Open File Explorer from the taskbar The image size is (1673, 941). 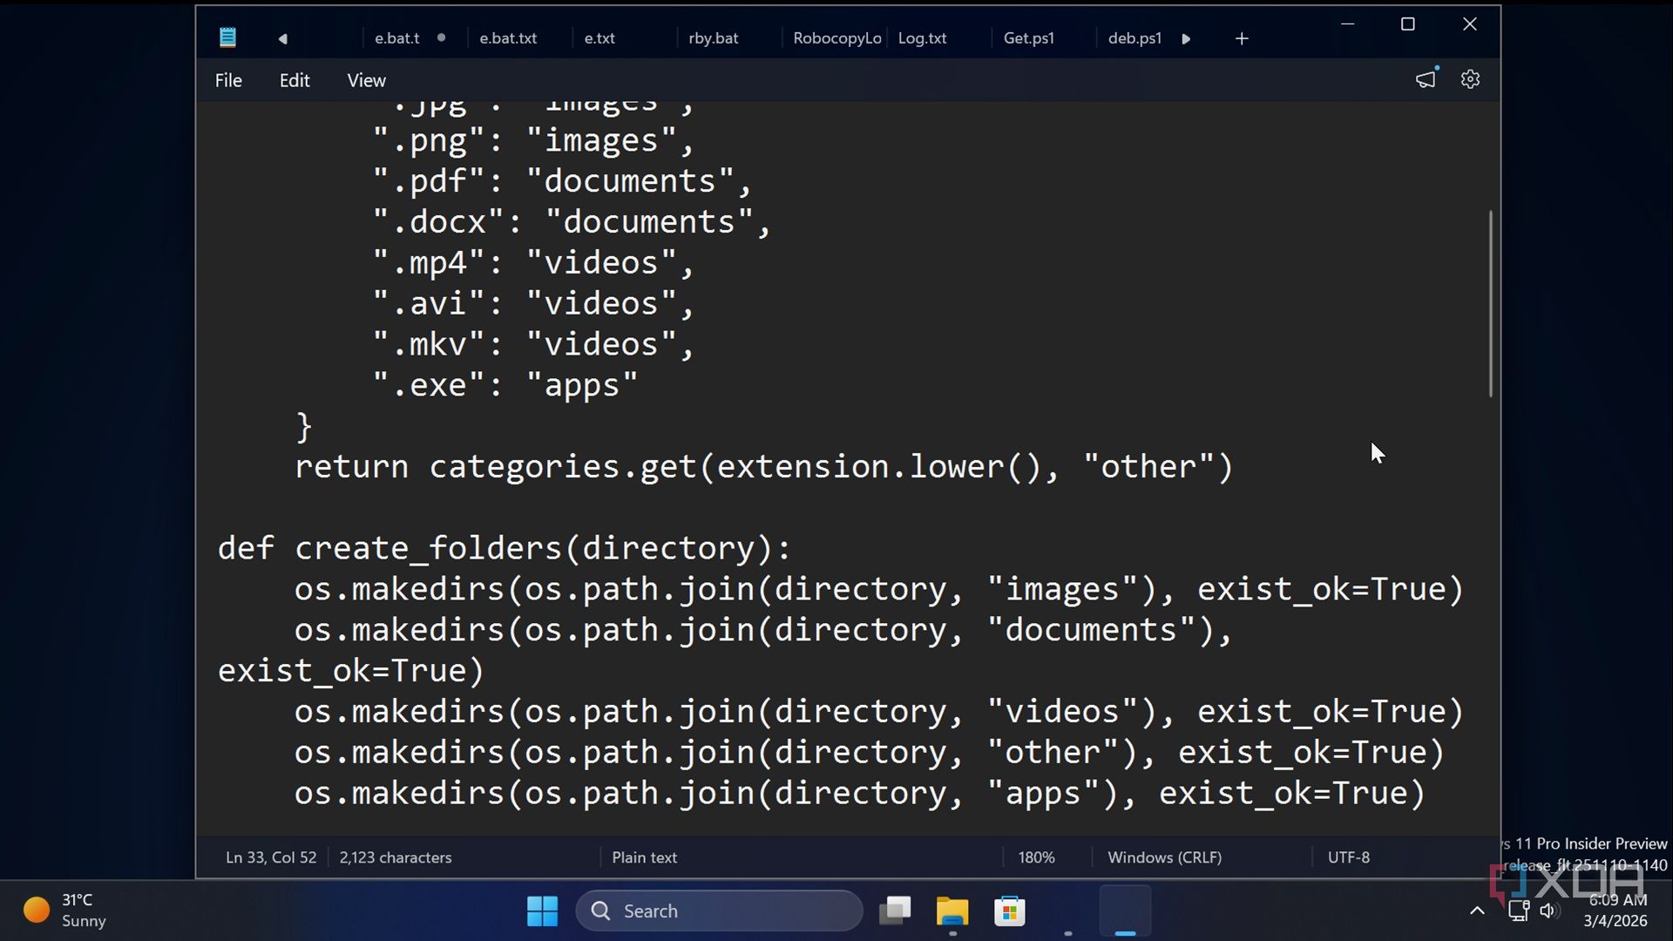952,911
